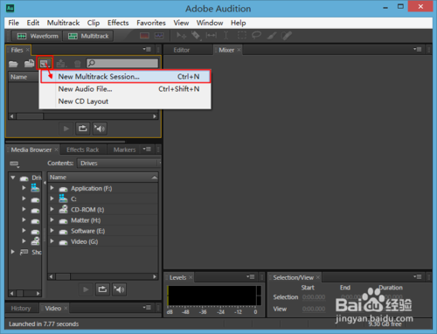The width and height of the screenshot is (437, 334).
Task: Toggle Auto-Play speaker in Files panel
Action: 100,129
